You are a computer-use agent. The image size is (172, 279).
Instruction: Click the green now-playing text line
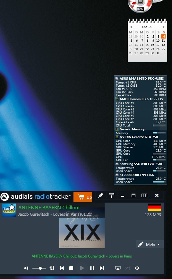[82, 256]
